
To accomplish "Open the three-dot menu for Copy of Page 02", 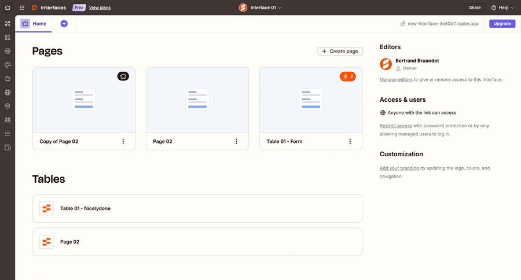I will [x=123, y=141].
